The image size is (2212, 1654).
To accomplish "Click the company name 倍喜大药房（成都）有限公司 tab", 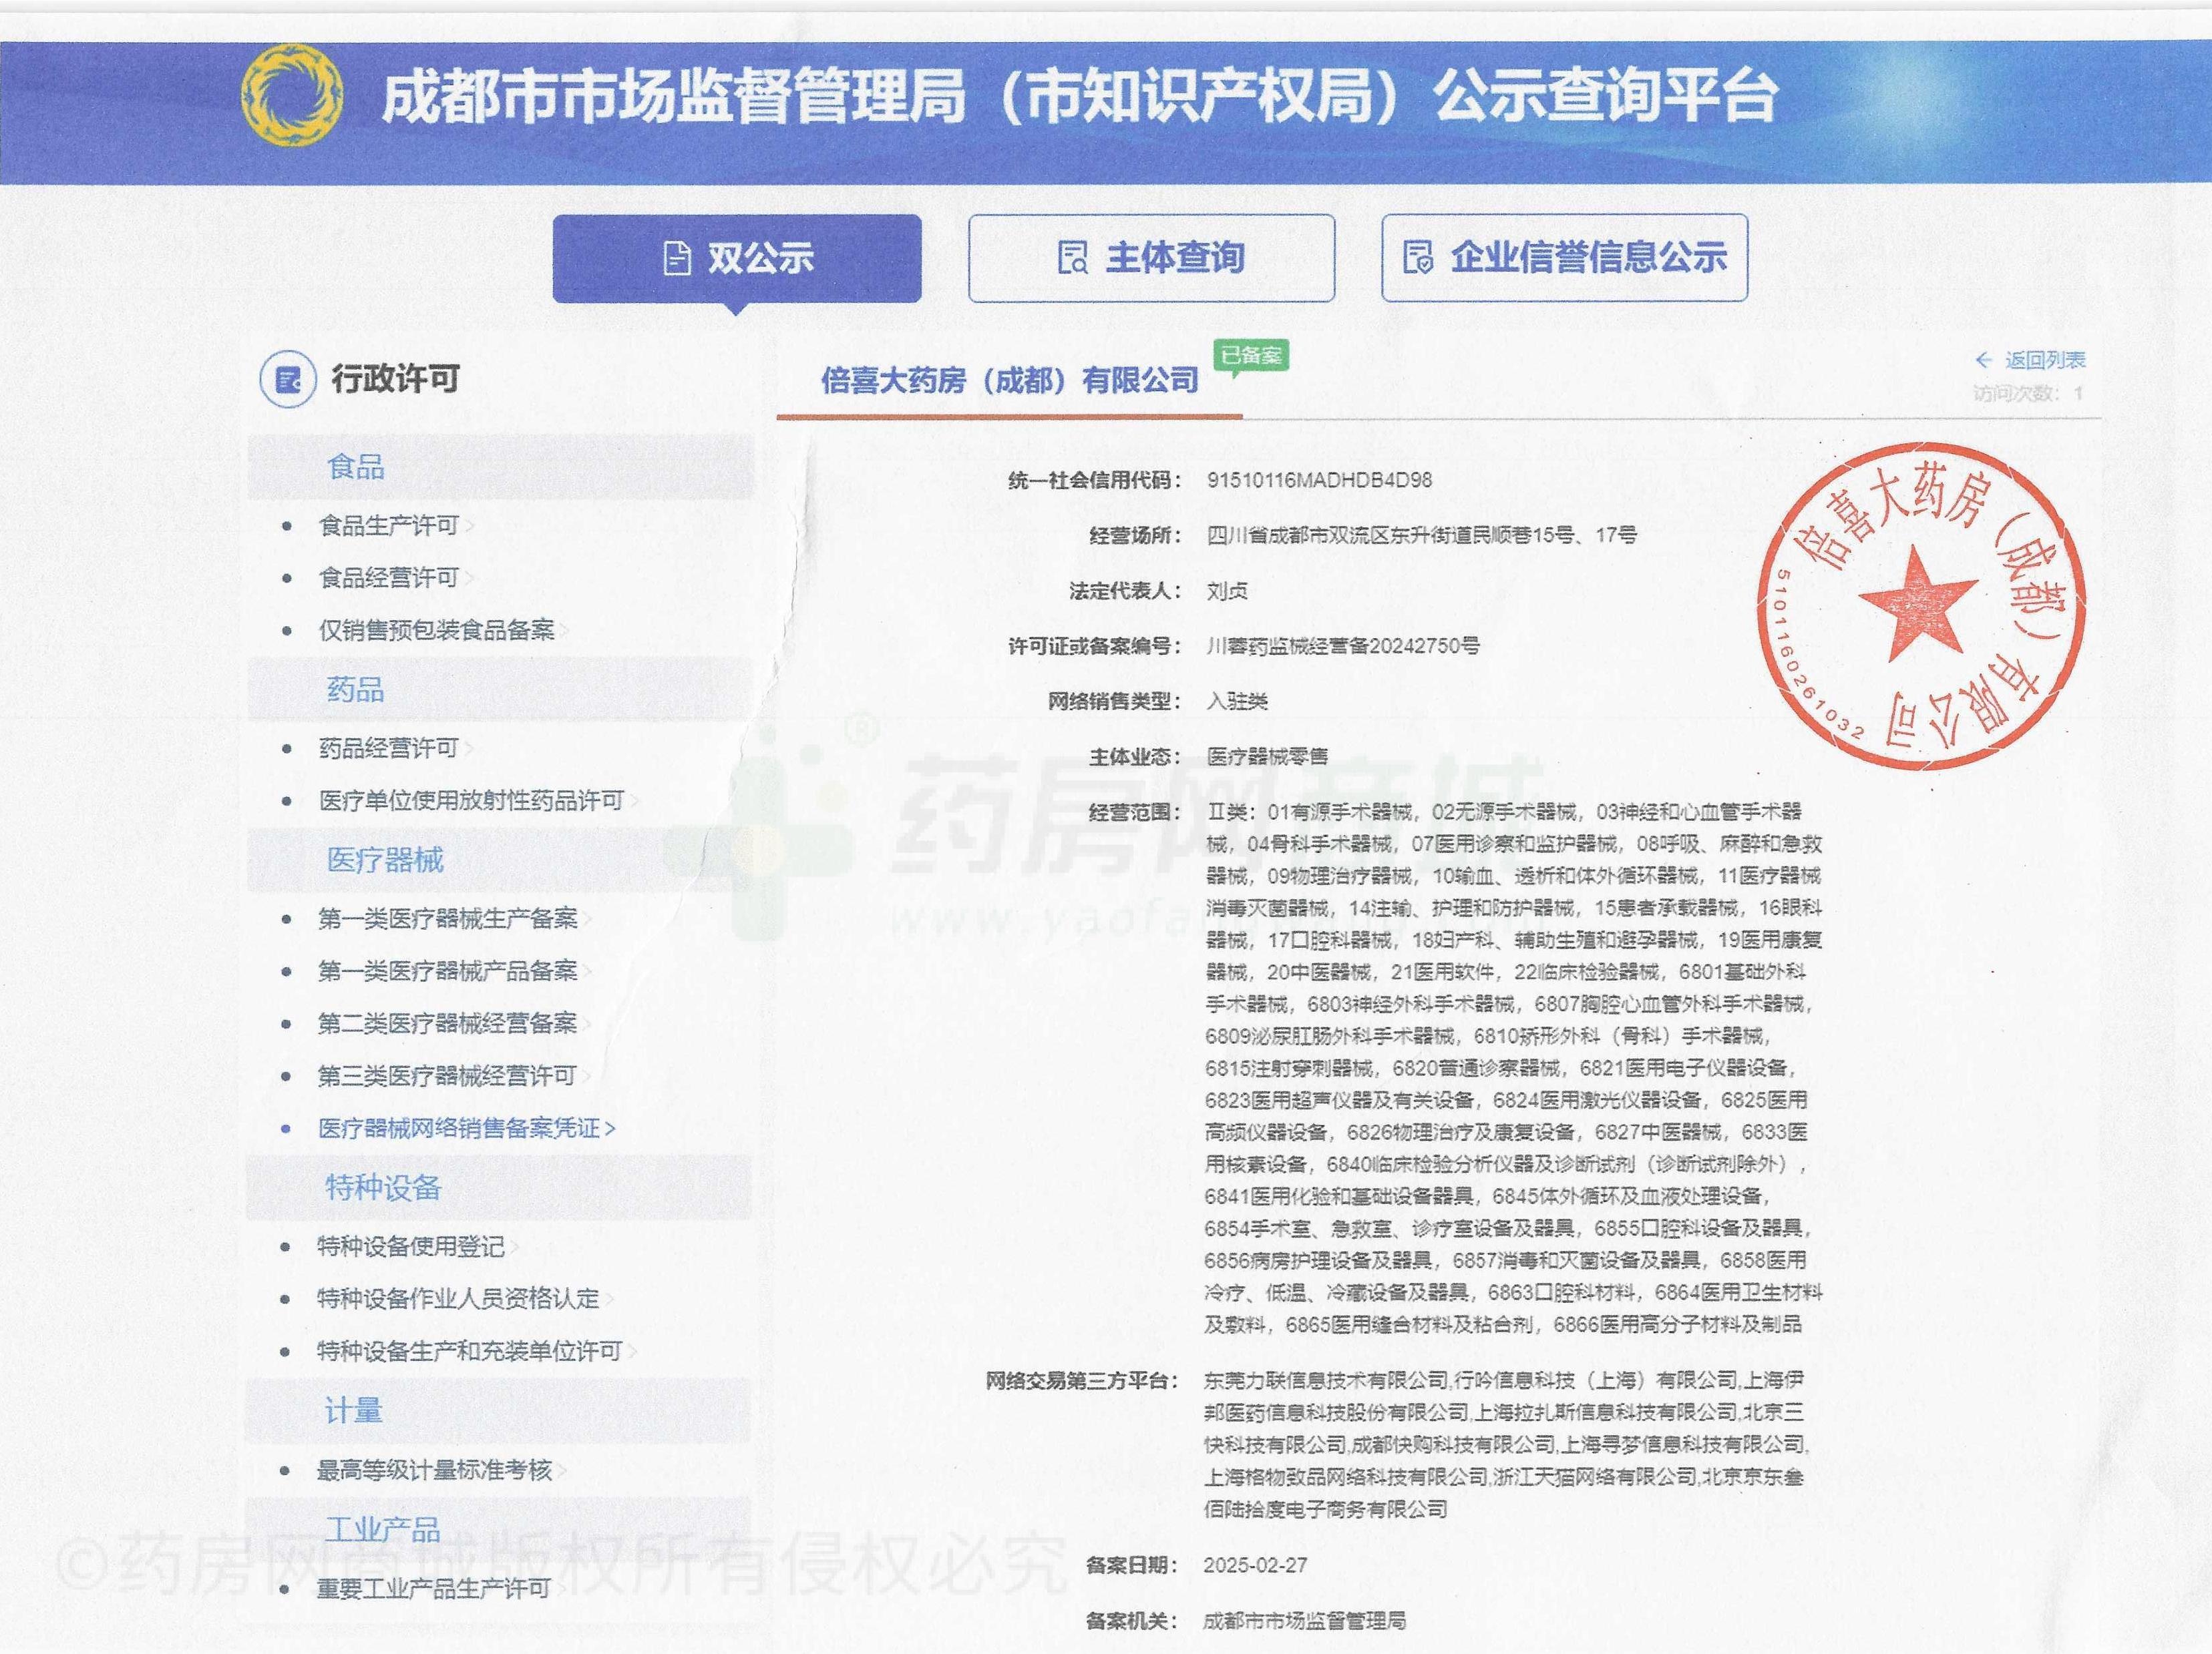I will 1009,380.
